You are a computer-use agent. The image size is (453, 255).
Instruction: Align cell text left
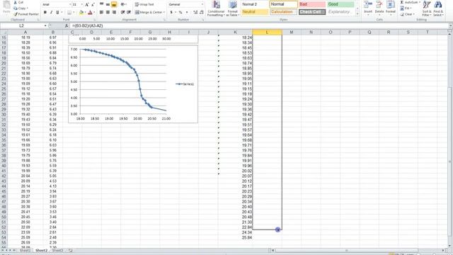pyautogui.click(x=101, y=13)
